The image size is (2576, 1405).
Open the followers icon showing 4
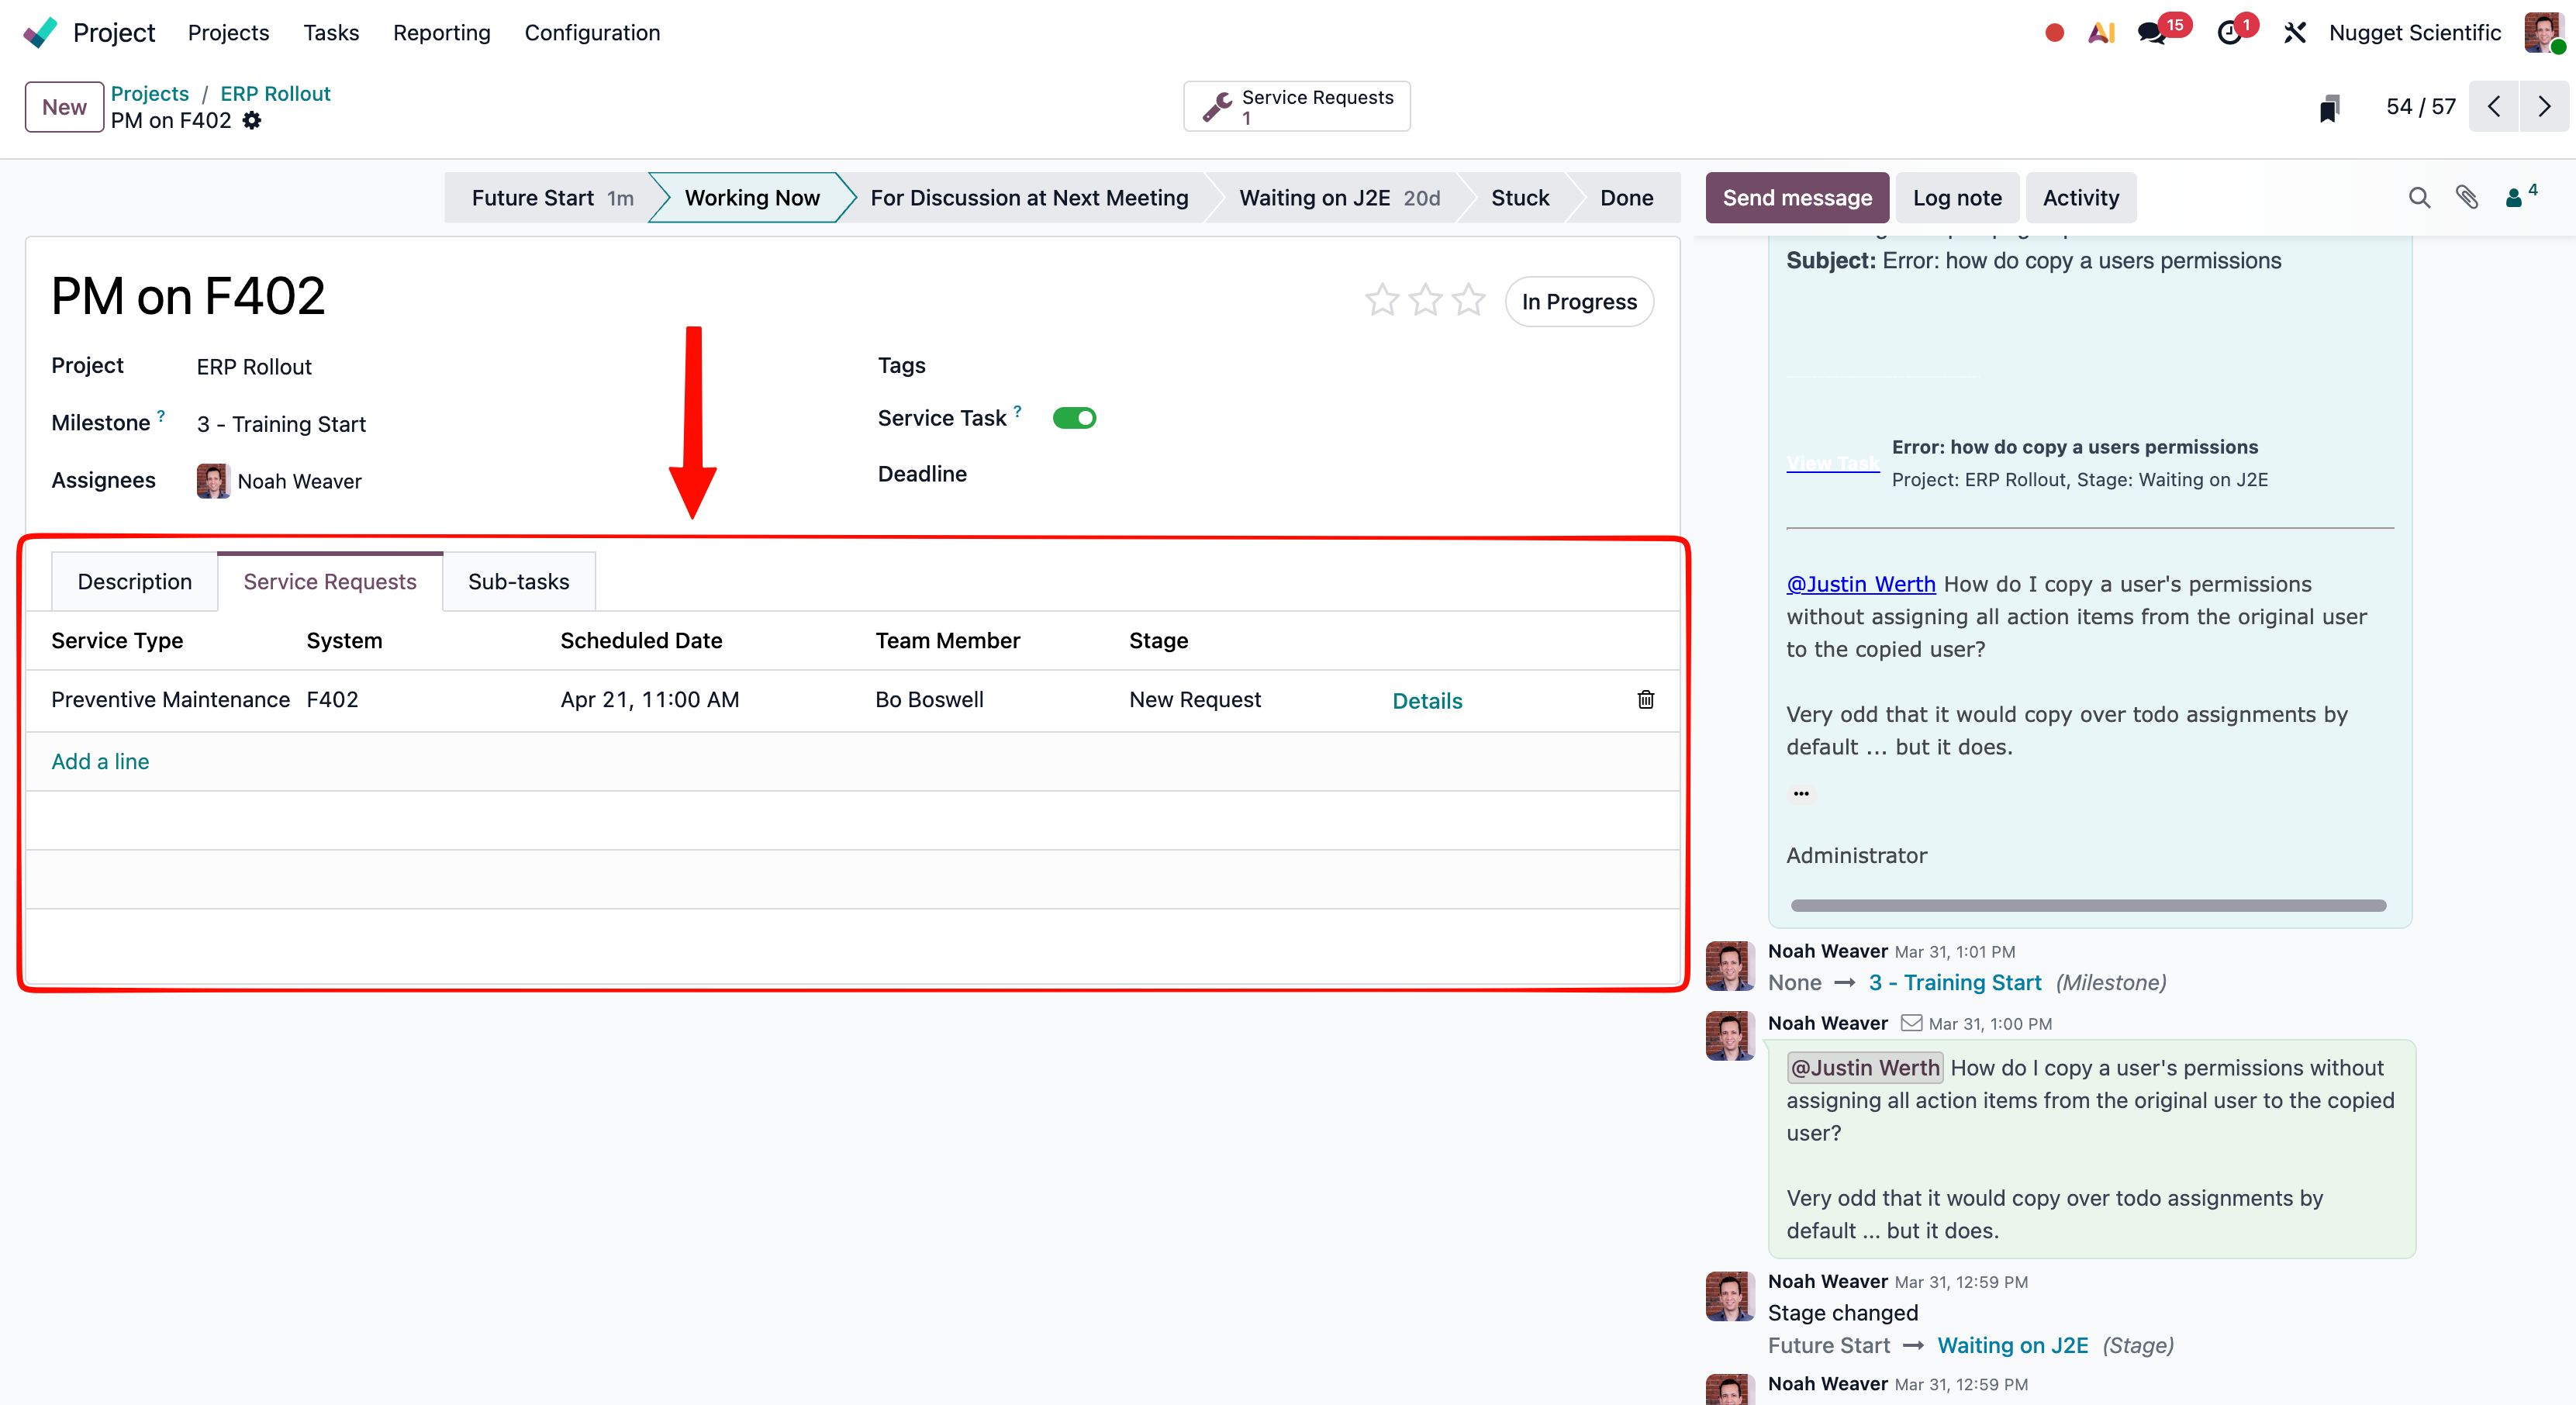[2518, 197]
